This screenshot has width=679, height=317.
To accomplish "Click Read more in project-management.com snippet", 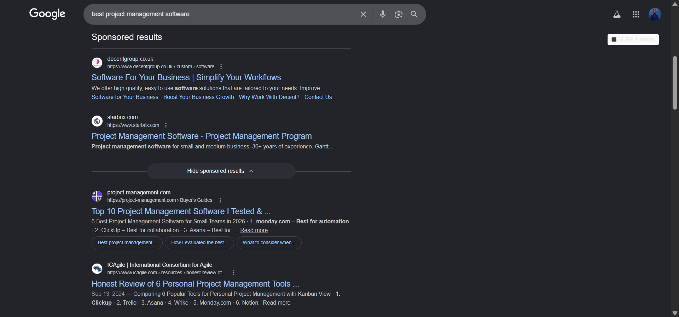I will pos(254,230).
